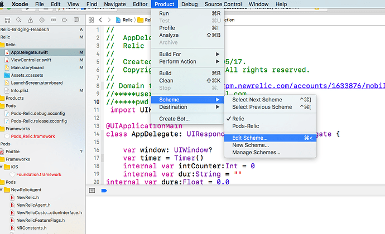
Task: Select Relic-Bridging-Header.h file
Action: [25, 30]
